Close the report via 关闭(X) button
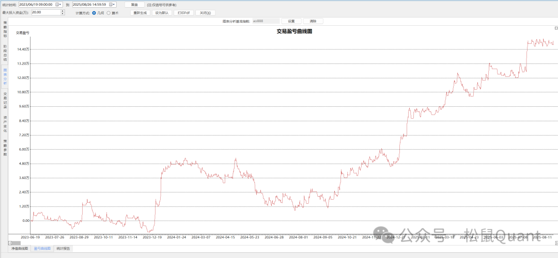Screen dimensions: 558x258 click(x=205, y=13)
